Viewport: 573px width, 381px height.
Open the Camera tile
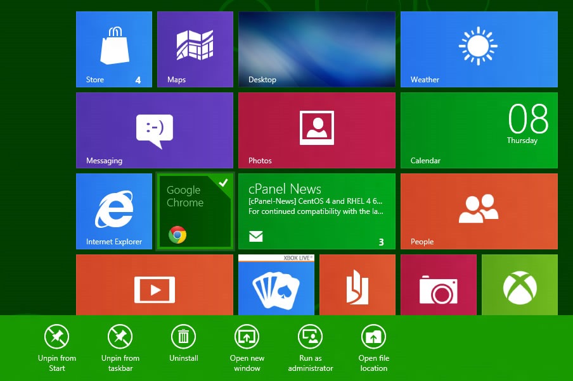point(439,286)
